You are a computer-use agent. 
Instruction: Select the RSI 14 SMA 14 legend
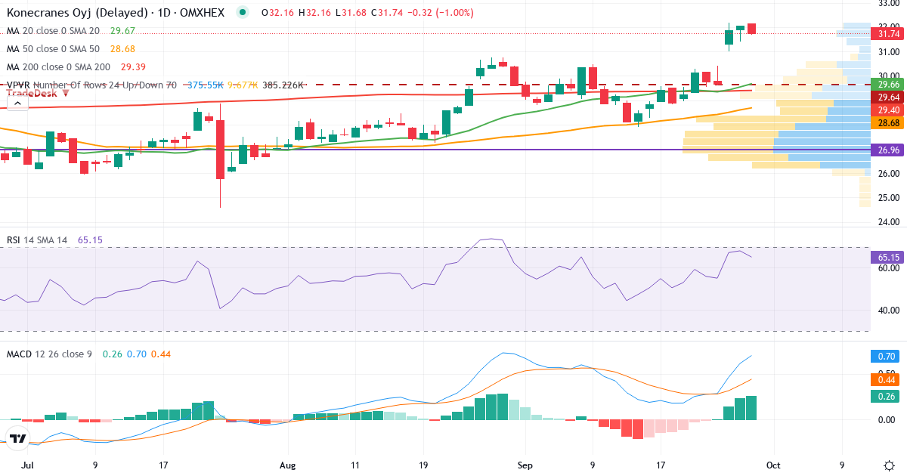click(x=37, y=240)
